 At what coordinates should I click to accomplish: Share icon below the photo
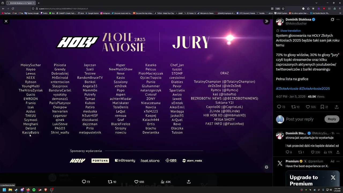[189, 182]
